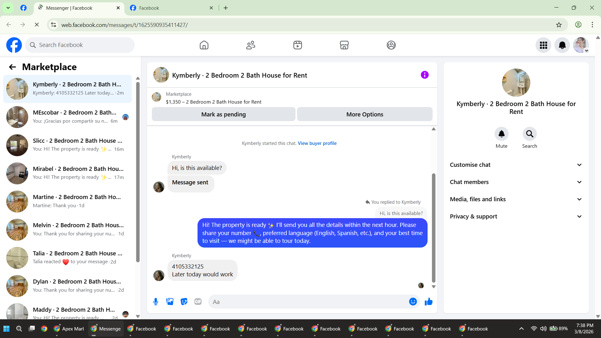This screenshot has height=338, width=601.
Task: Attach a photo using the image icon
Action: [x=170, y=302]
